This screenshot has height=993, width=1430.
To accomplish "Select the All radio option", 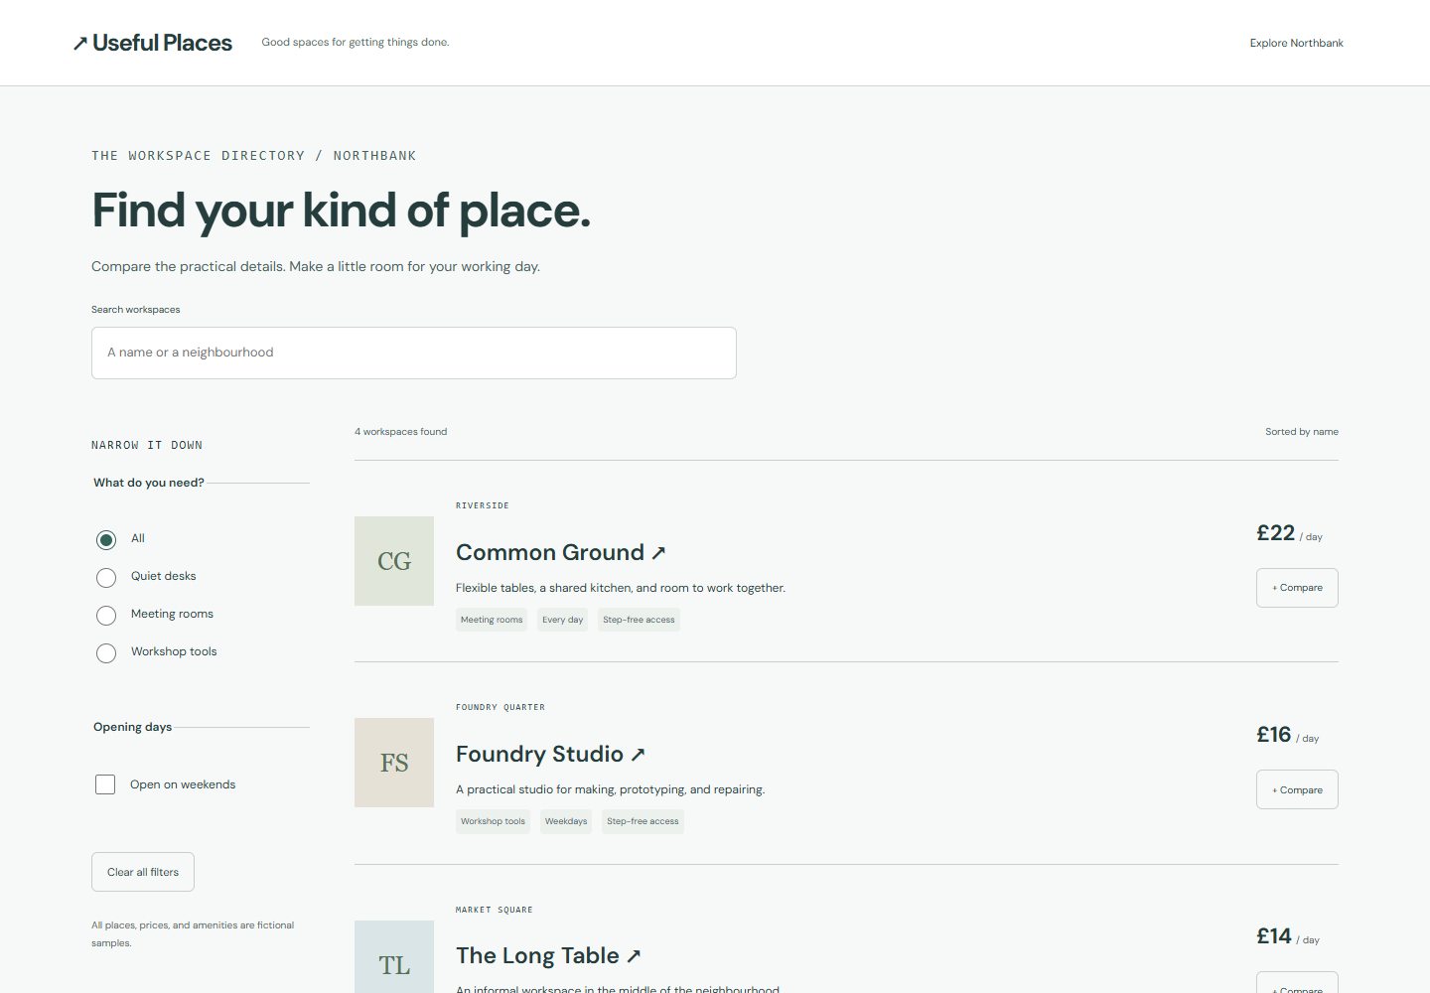I will (106, 539).
